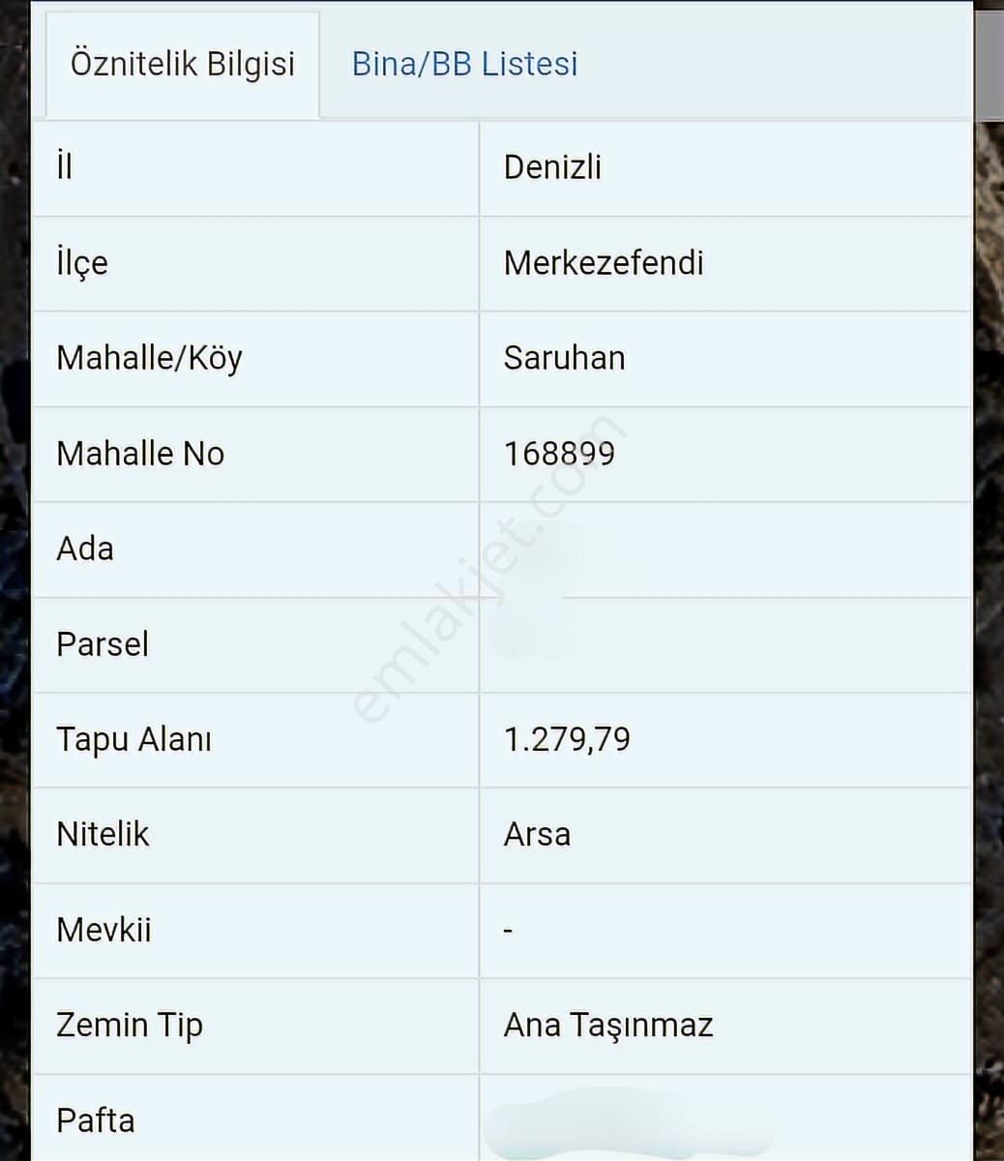Select the Merkezefendi district value
Viewport: 1004px width, 1161px height.
tap(604, 263)
